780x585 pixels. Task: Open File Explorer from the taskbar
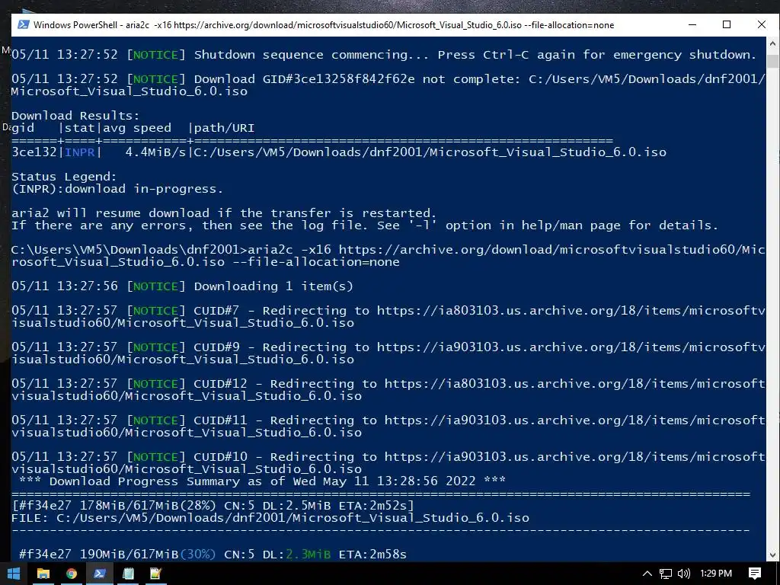pos(43,574)
